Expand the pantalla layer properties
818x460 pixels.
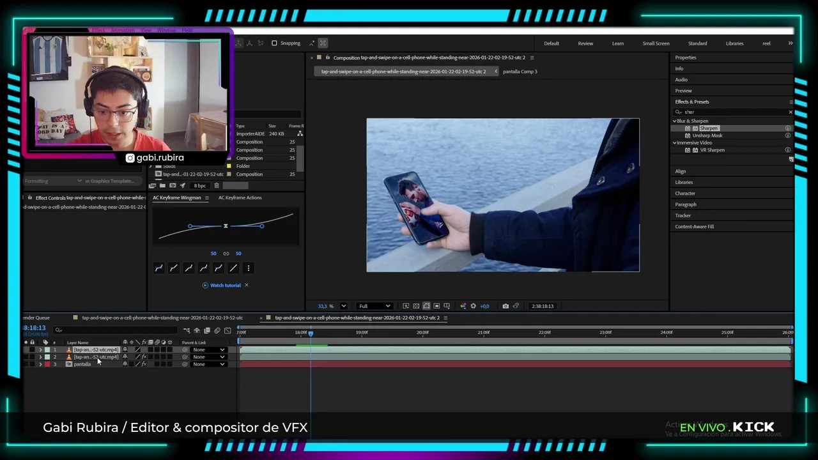40,364
